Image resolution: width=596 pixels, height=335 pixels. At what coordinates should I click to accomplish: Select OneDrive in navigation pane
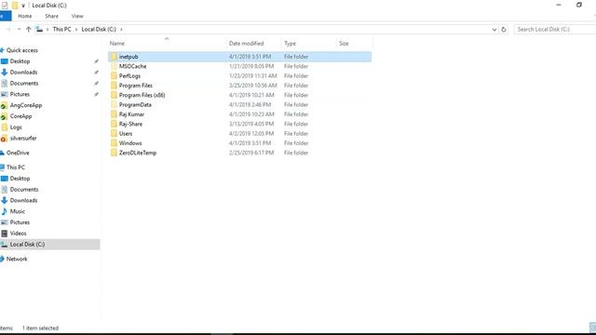[x=18, y=153]
